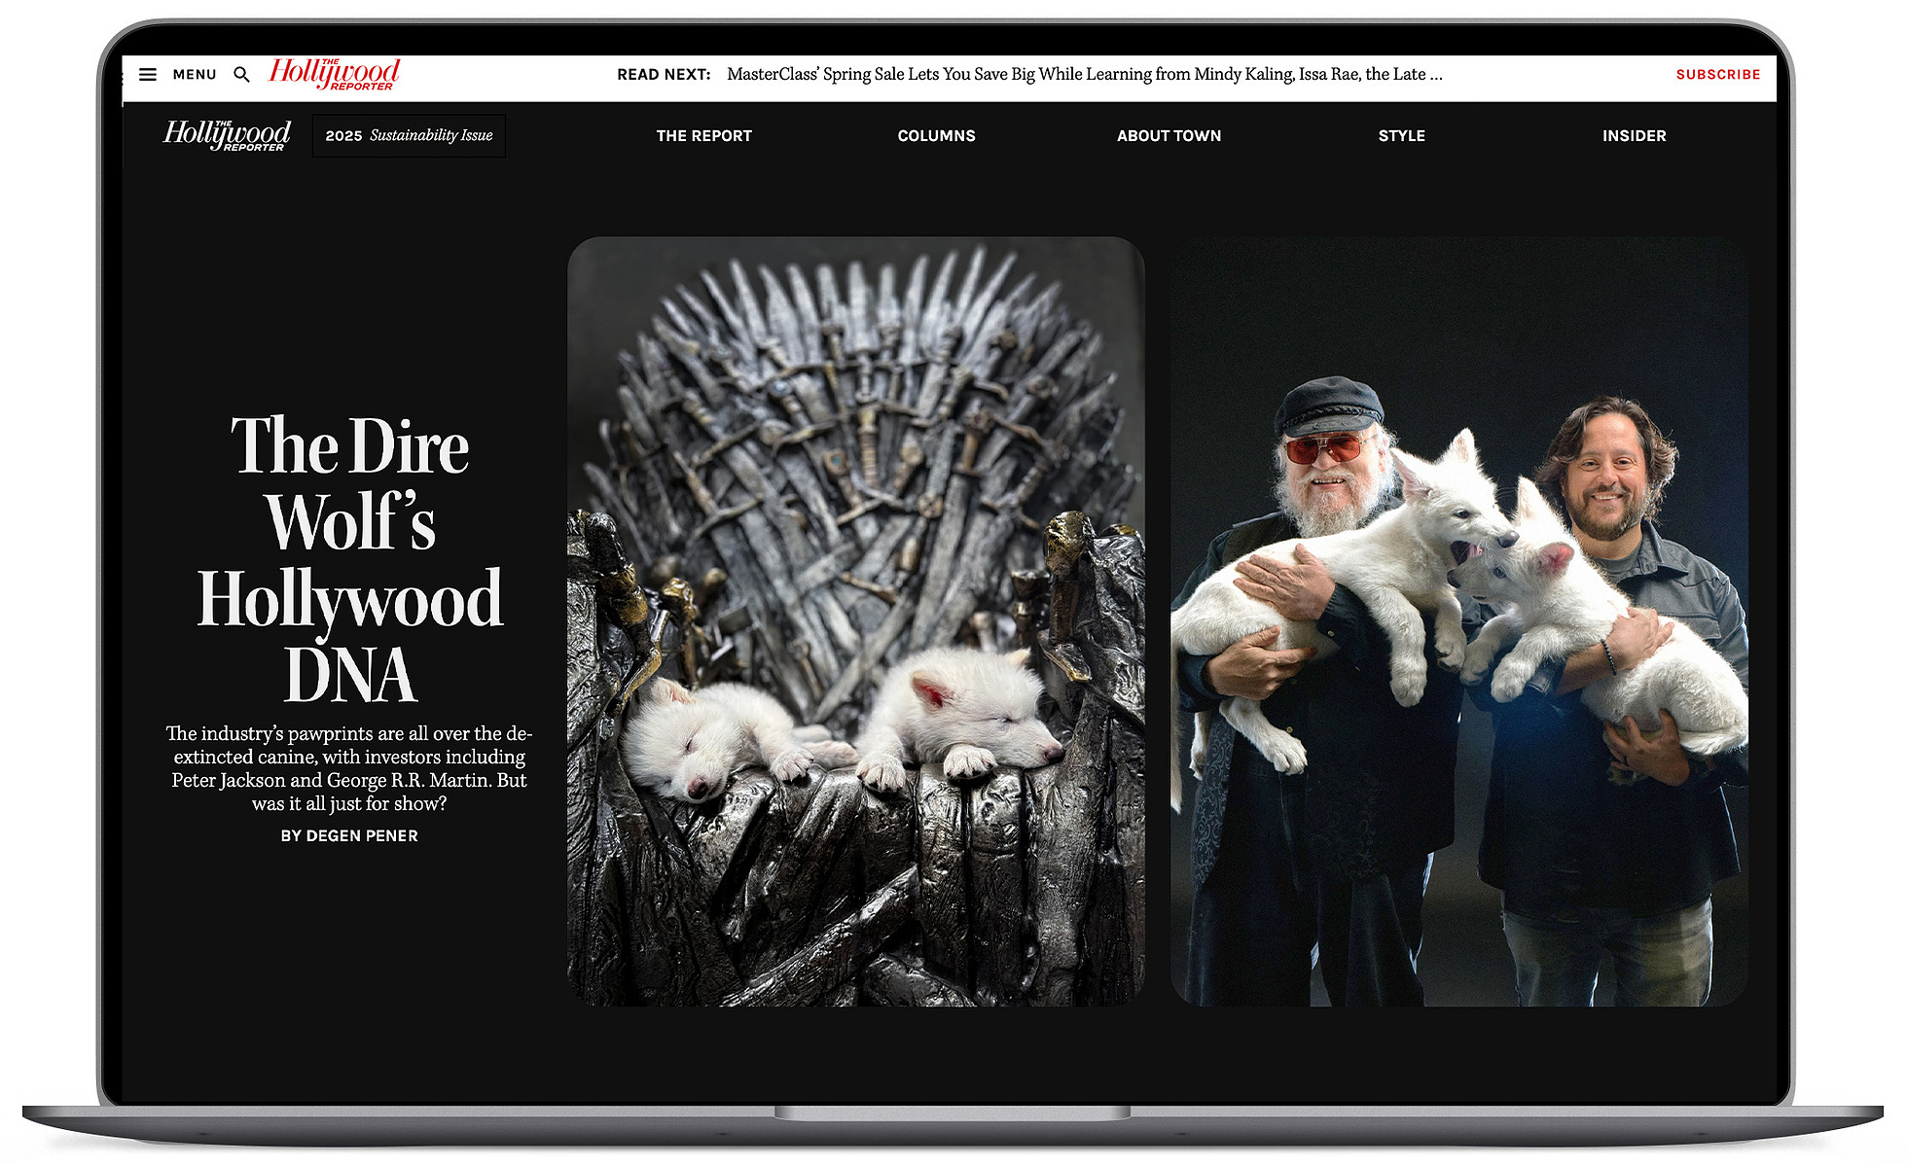Open the ABOUT TOWN section

point(1169,136)
